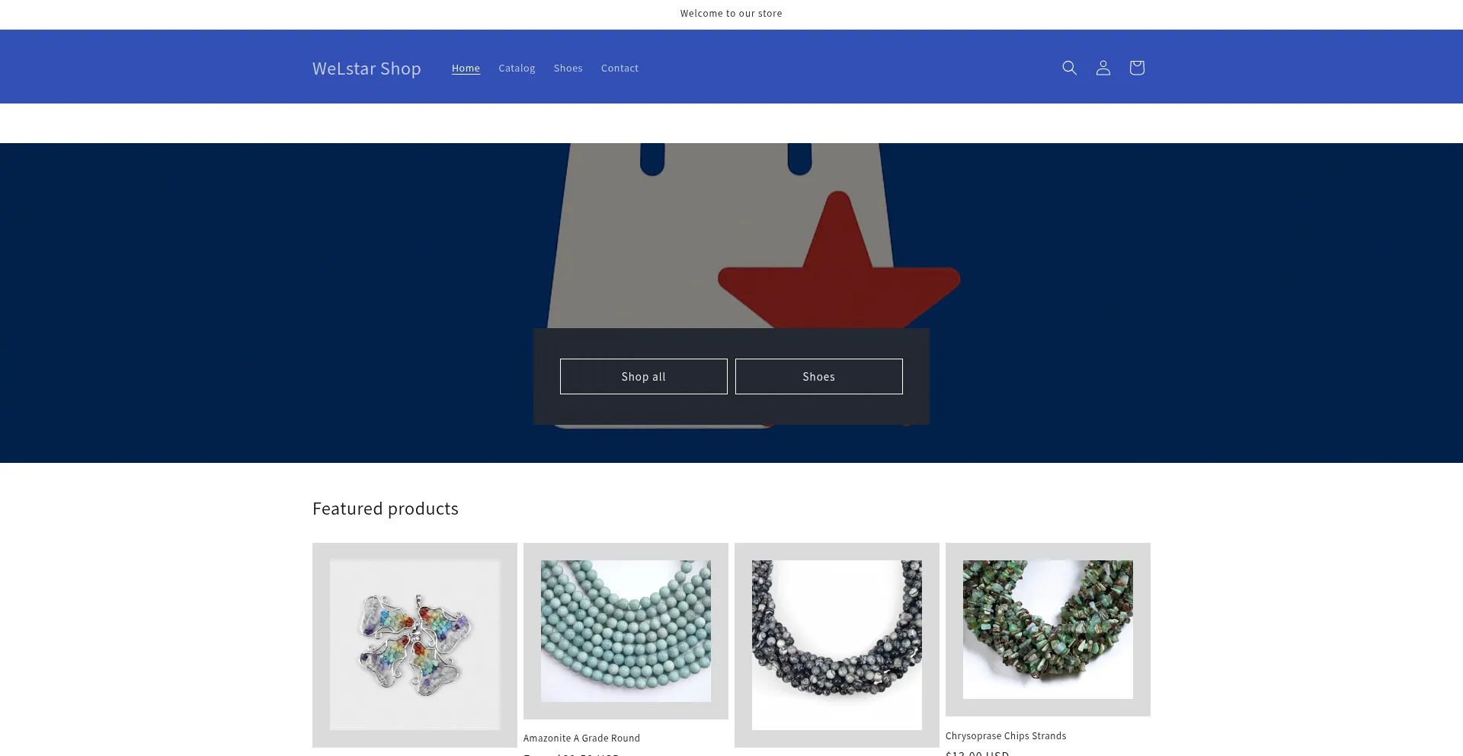Screen dimensions: 1463x756
Task: Click the account login icon
Action: (x=1103, y=68)
